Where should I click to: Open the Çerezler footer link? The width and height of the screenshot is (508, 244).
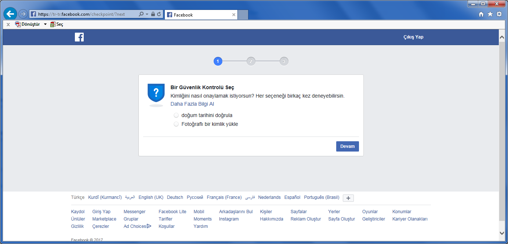[101, 226]
